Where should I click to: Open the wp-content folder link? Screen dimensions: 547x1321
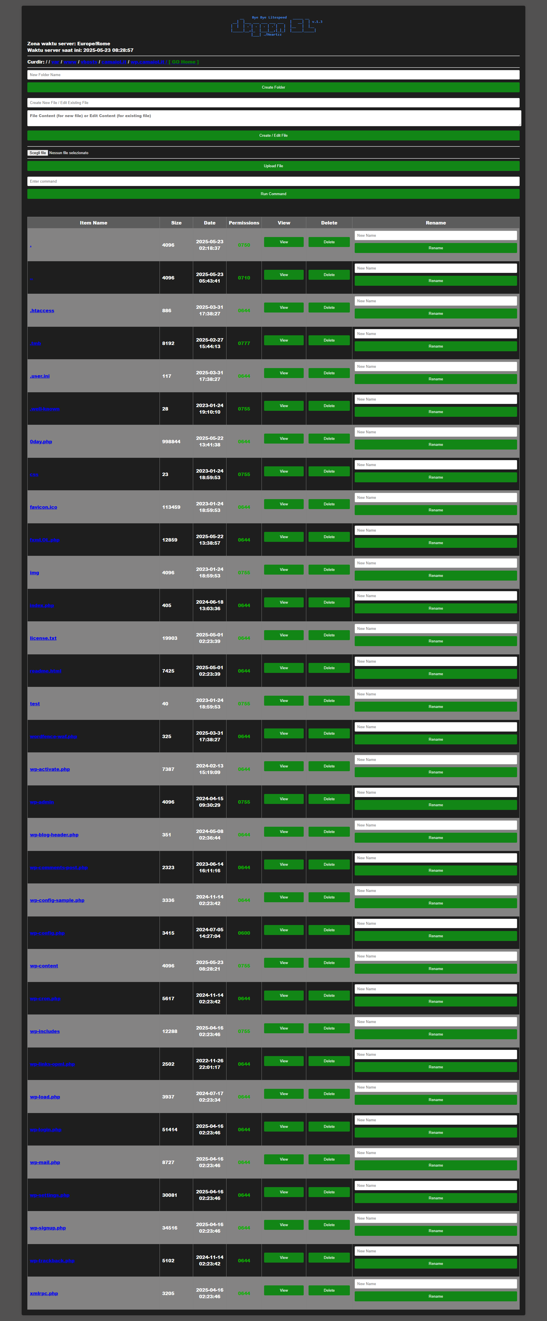[44, 966]
